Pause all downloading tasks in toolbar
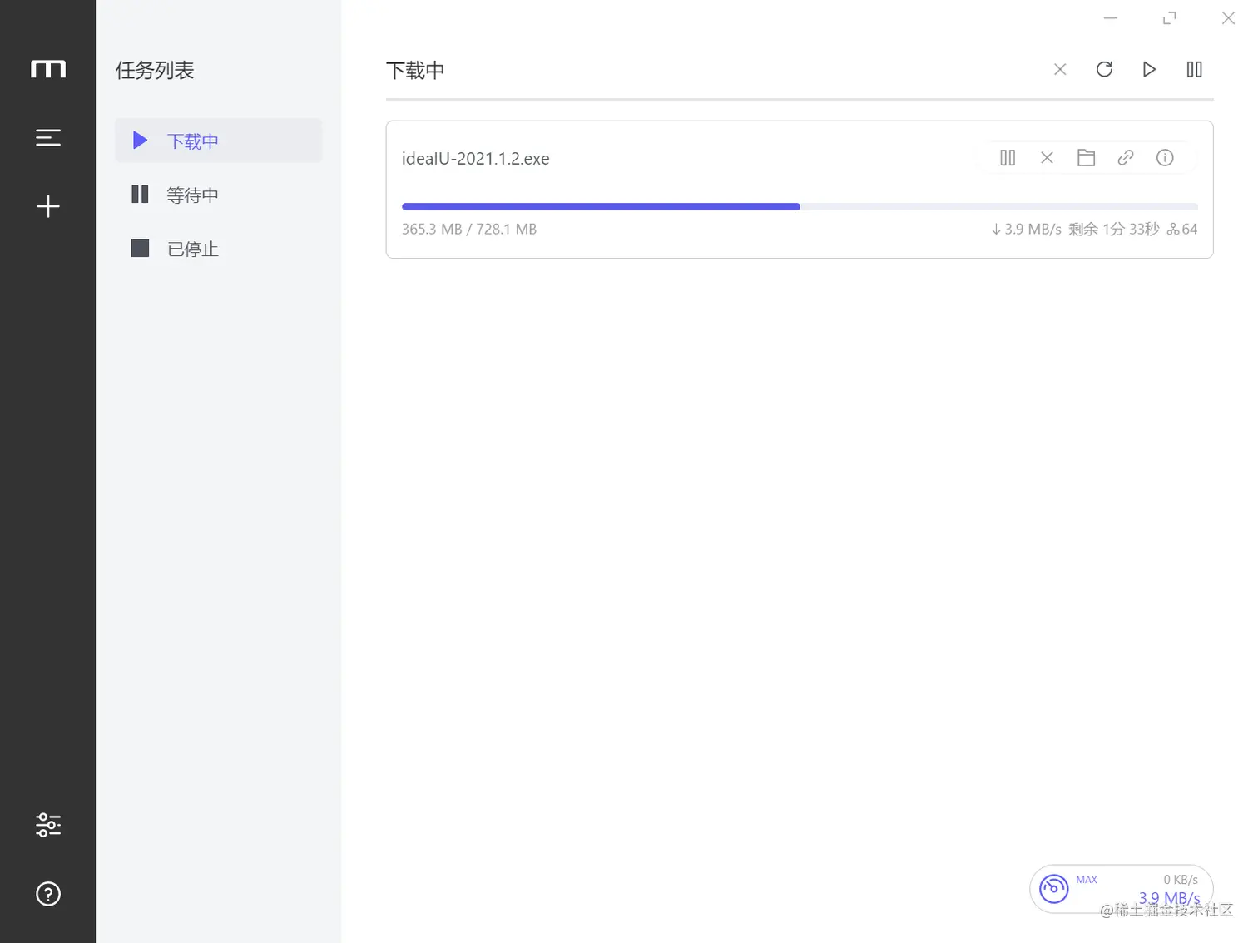This screenshot has width=1258, height=943. [1194, 69]
